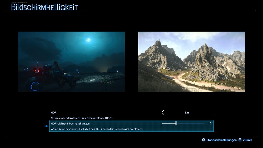The image size is (263, 148).
Task: Restore defaults via Standardeinstellungen
Action: click(x=222, y=140)
